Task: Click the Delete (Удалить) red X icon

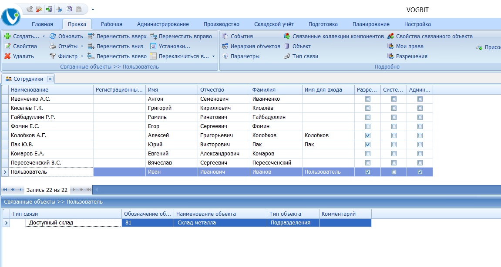Action: point(7,56)
